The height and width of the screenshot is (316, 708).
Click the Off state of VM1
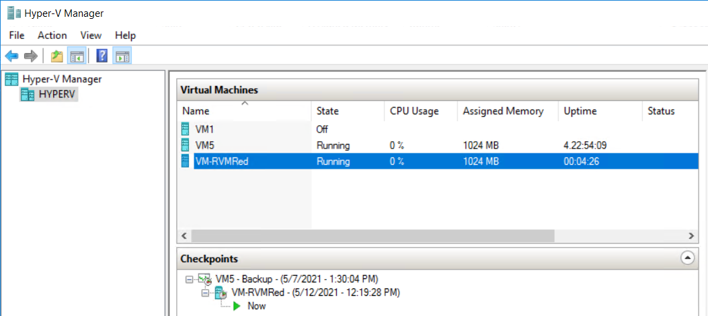point(322,129)
